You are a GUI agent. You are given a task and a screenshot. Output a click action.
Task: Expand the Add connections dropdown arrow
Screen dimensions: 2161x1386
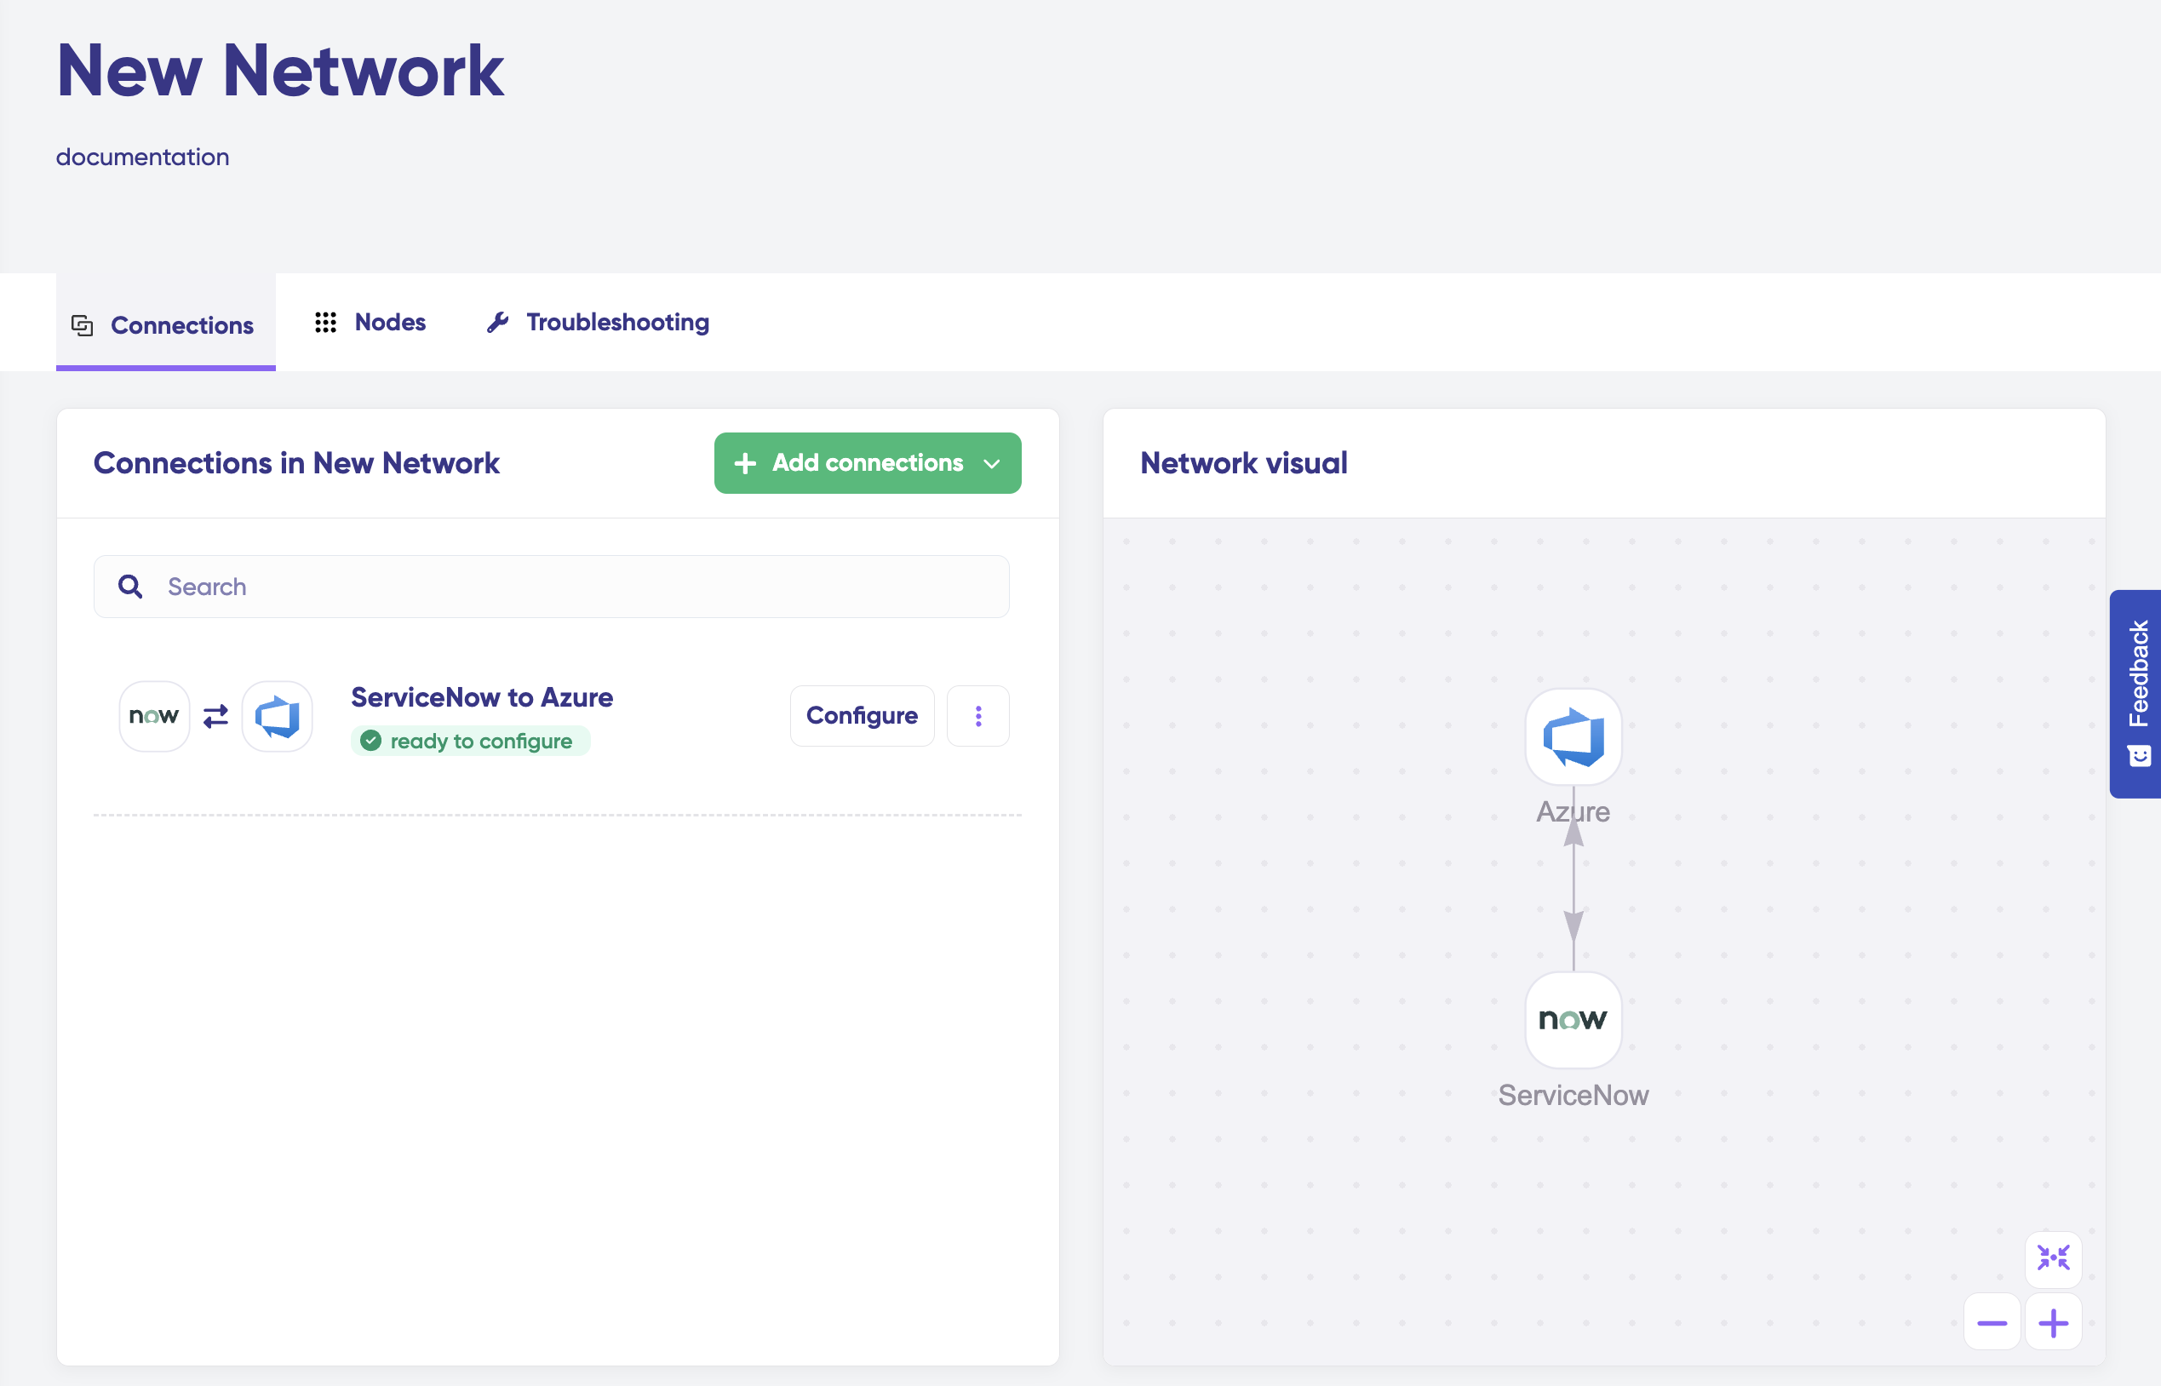992,463
